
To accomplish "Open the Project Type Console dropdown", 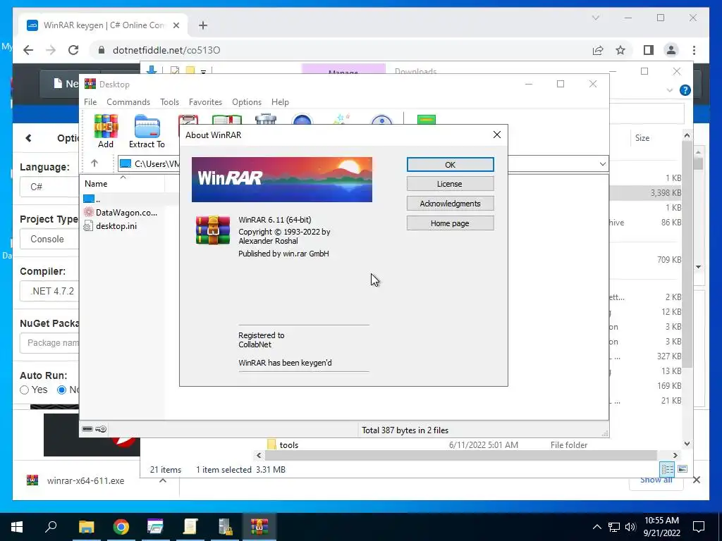I will (49, 239).
